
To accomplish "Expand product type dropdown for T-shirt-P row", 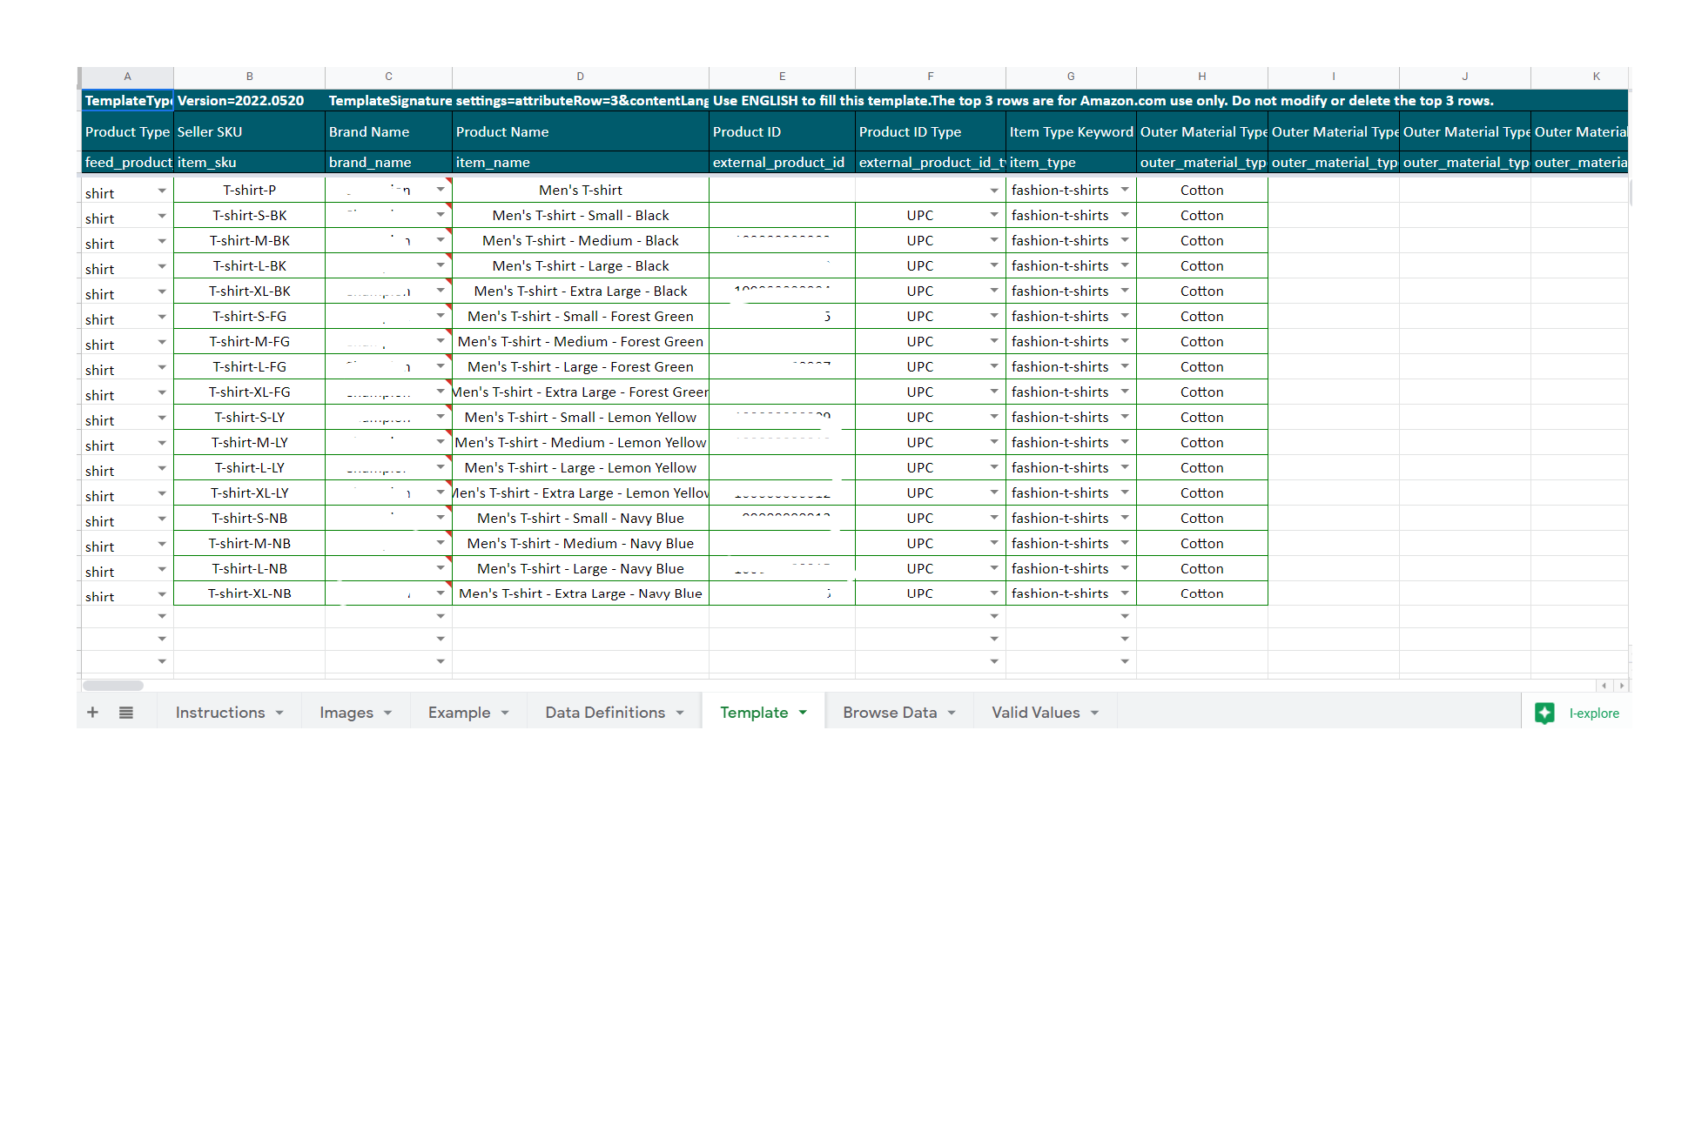I will click(x=162, y=191).
